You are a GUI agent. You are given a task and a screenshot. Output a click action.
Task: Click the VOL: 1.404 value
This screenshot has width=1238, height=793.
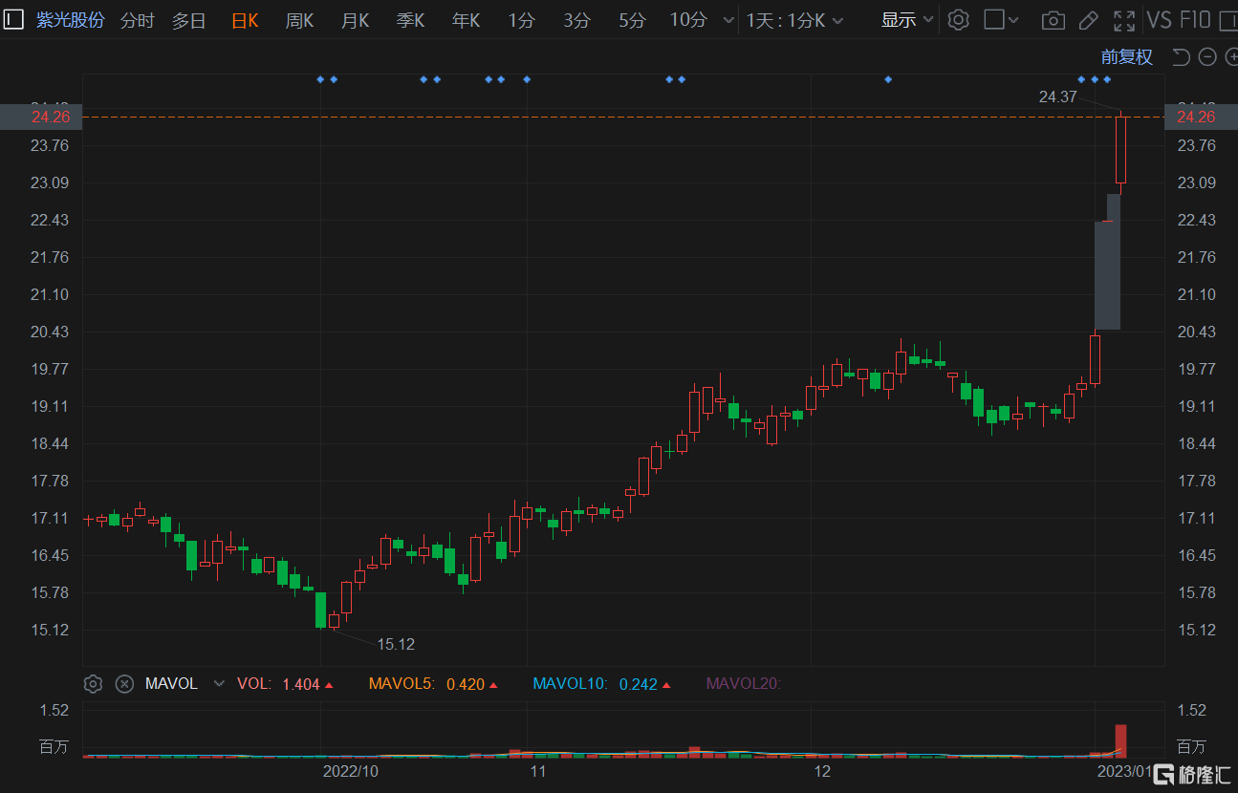coord(287,684)
